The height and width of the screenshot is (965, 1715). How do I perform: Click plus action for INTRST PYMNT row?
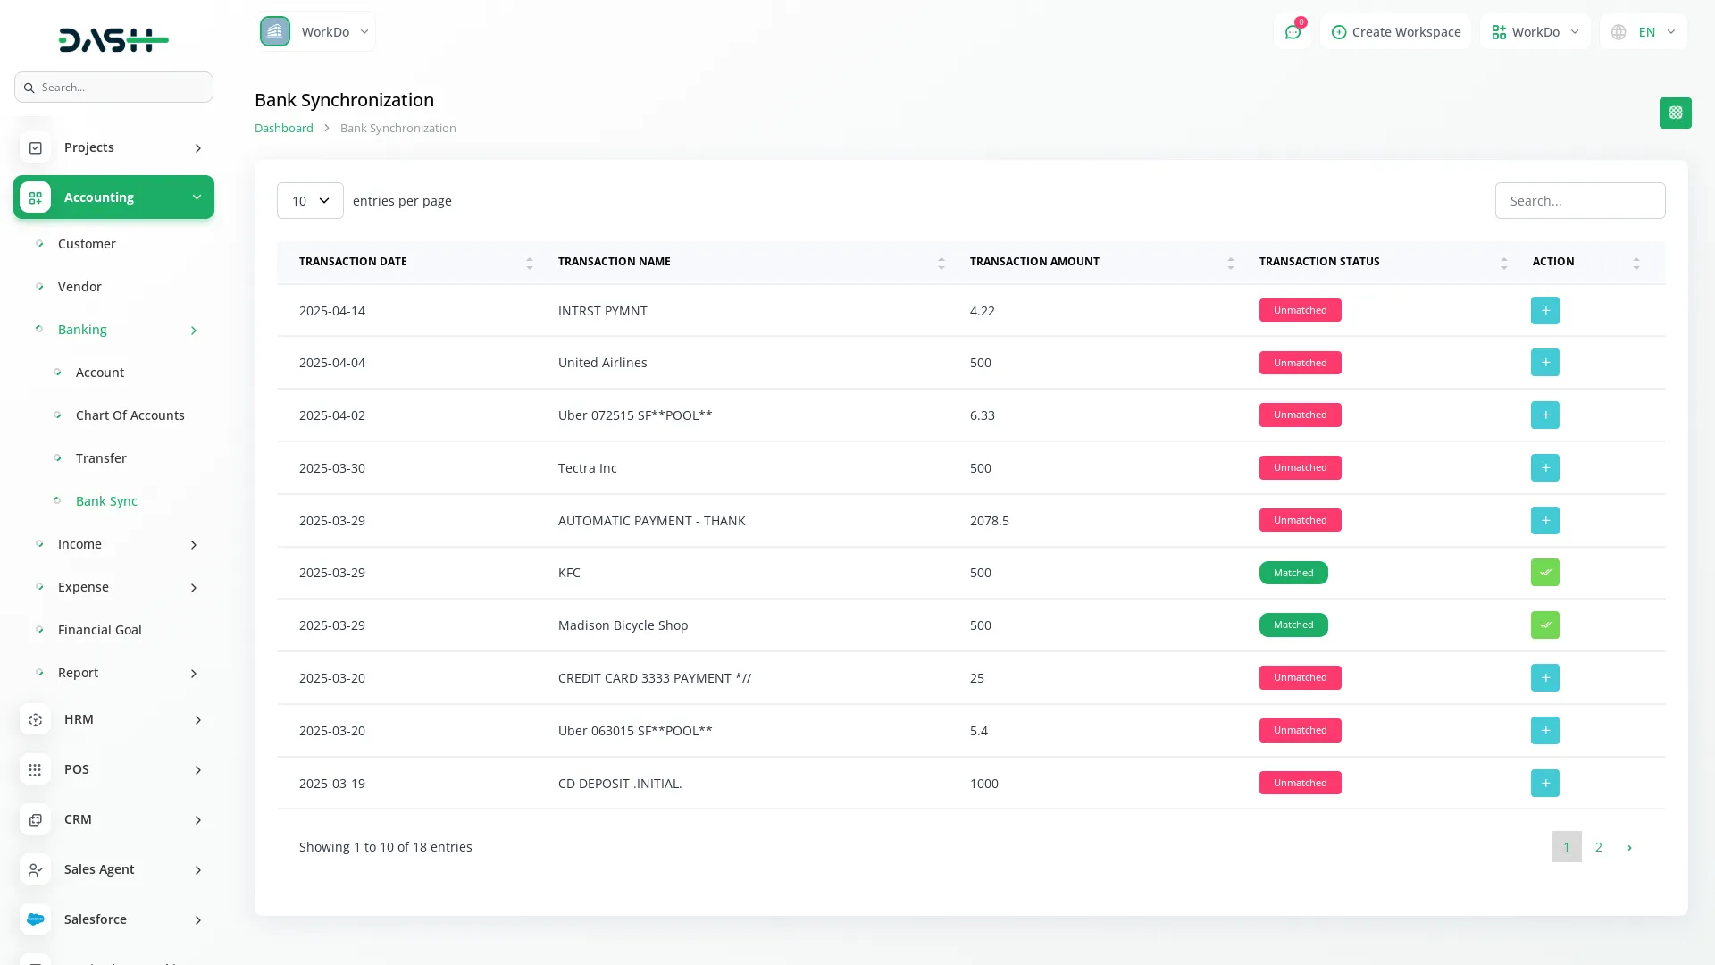click(1544, 311)
